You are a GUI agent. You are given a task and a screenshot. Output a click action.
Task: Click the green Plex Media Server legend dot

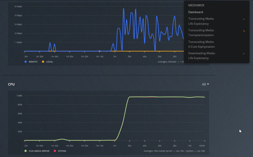pos(25,151)
